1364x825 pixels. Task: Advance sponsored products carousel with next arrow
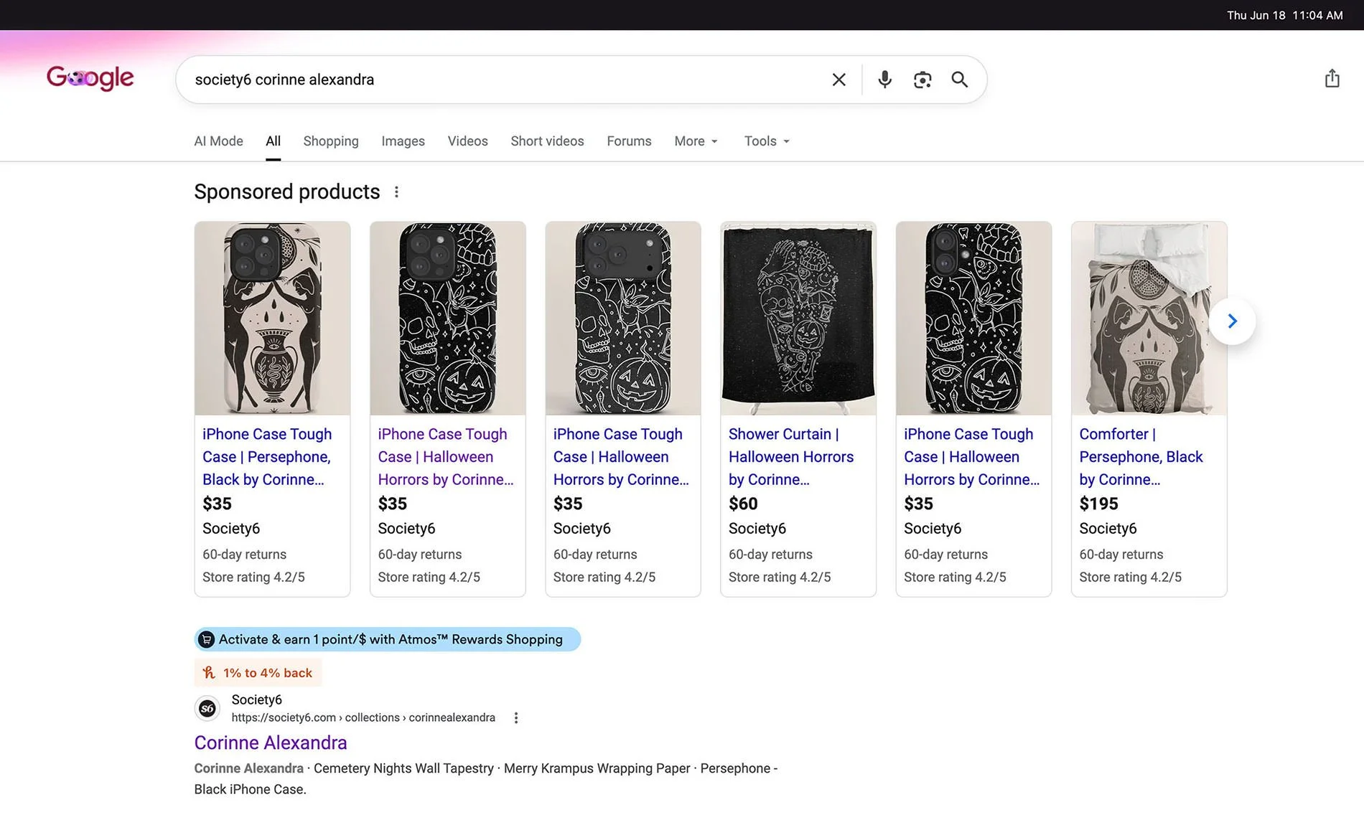[x=1233, y=321]
